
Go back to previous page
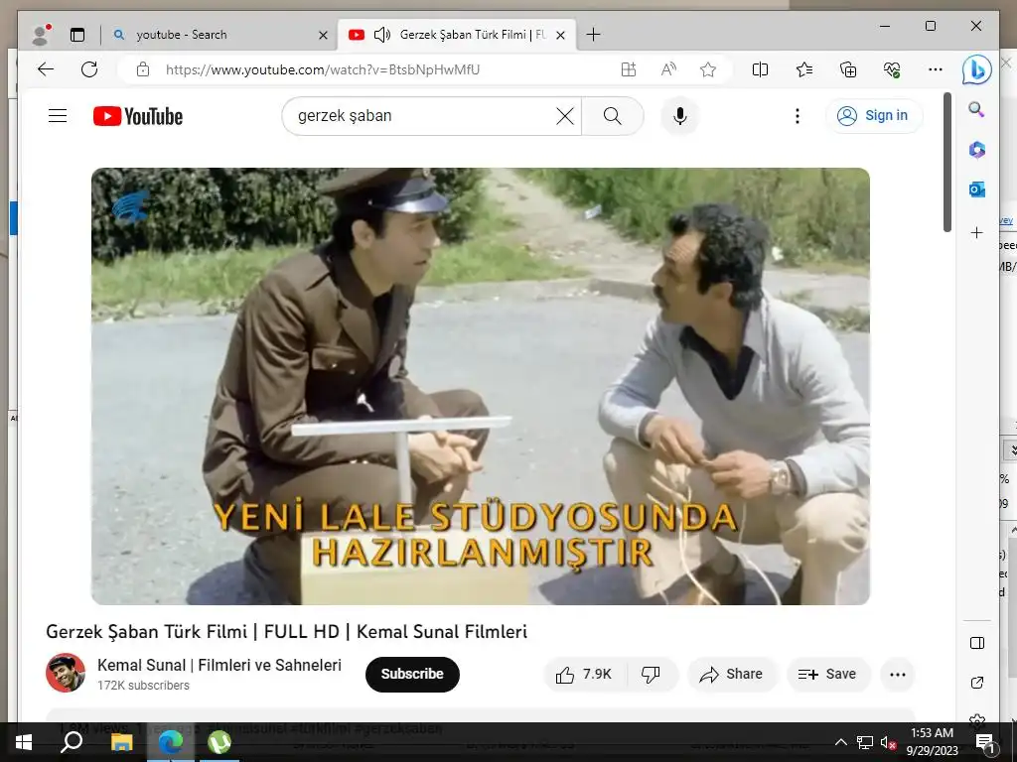(46, 69)
